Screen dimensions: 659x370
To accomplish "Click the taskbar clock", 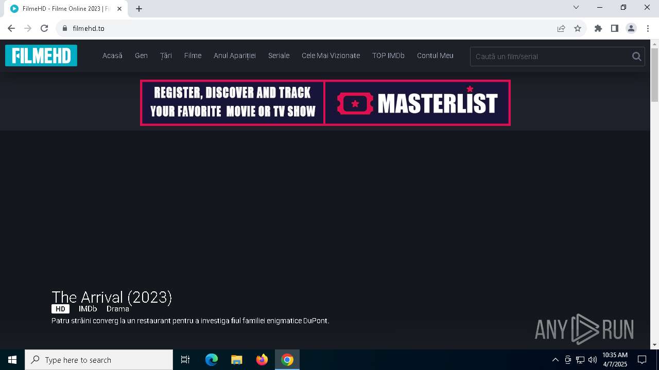I will coord(615,360).
